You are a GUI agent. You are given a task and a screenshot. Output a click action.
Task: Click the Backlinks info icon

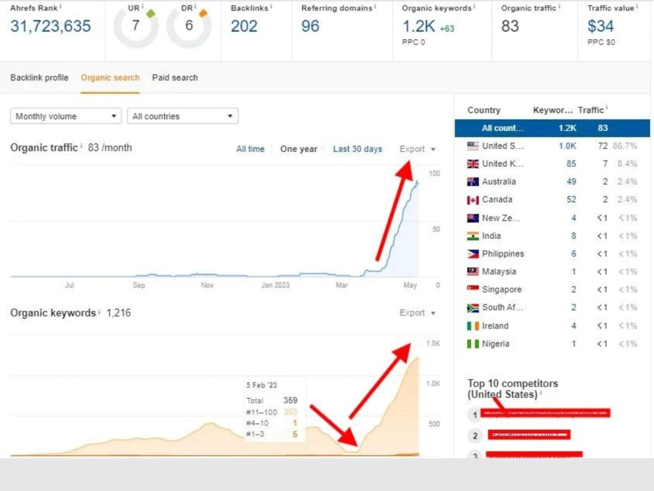click(x=271, y=7)
